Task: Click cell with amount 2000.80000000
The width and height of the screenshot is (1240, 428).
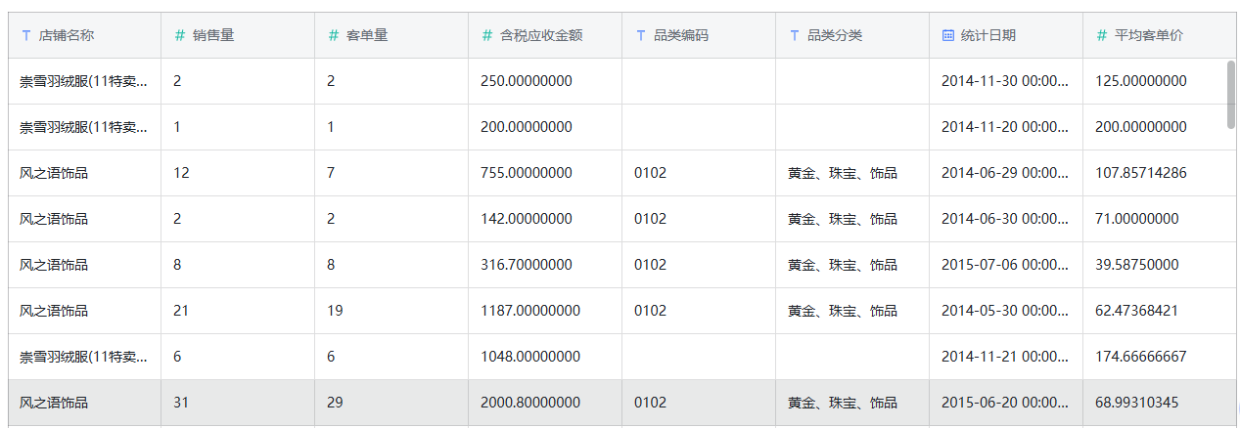Action: [545, 403]
